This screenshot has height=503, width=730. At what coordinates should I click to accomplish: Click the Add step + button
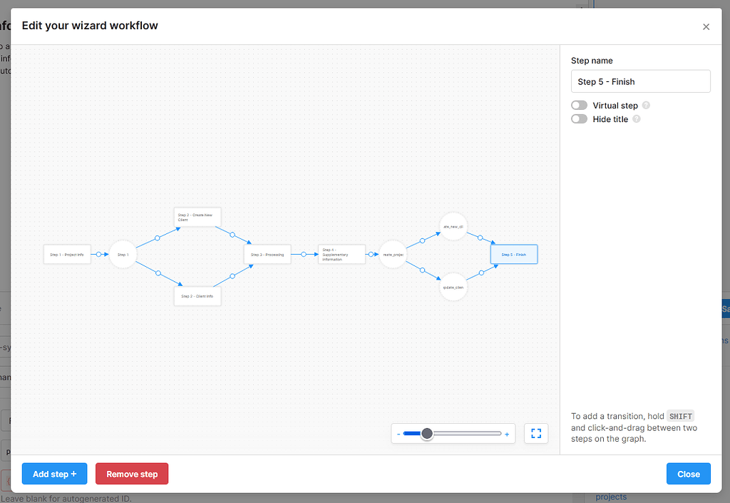(54, 474)
